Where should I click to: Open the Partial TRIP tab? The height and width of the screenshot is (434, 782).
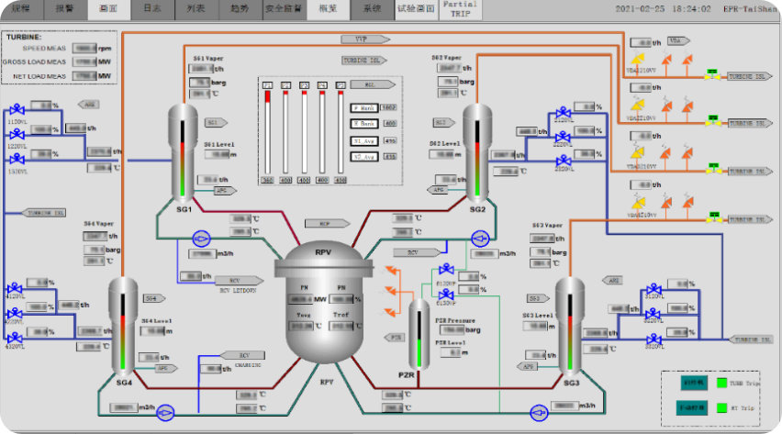pos(459,8)
